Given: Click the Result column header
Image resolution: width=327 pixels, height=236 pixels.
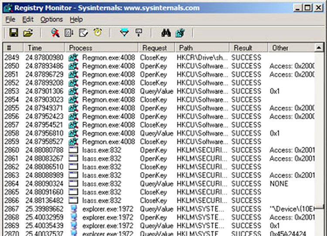Looking at the screenshot, I should coord(243,48).
